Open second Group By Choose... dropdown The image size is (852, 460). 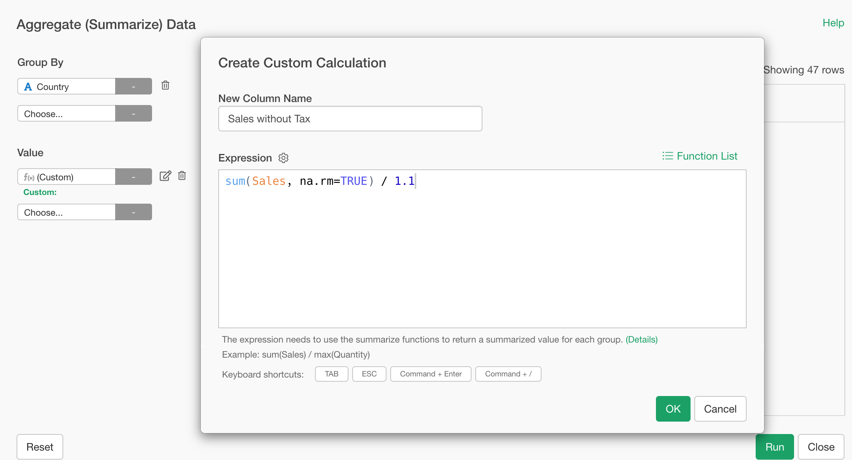[x=67, y=114]
